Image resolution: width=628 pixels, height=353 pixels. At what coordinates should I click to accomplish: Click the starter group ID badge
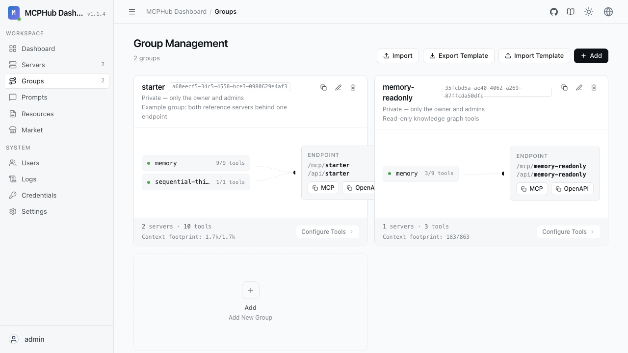click(230, 87)
